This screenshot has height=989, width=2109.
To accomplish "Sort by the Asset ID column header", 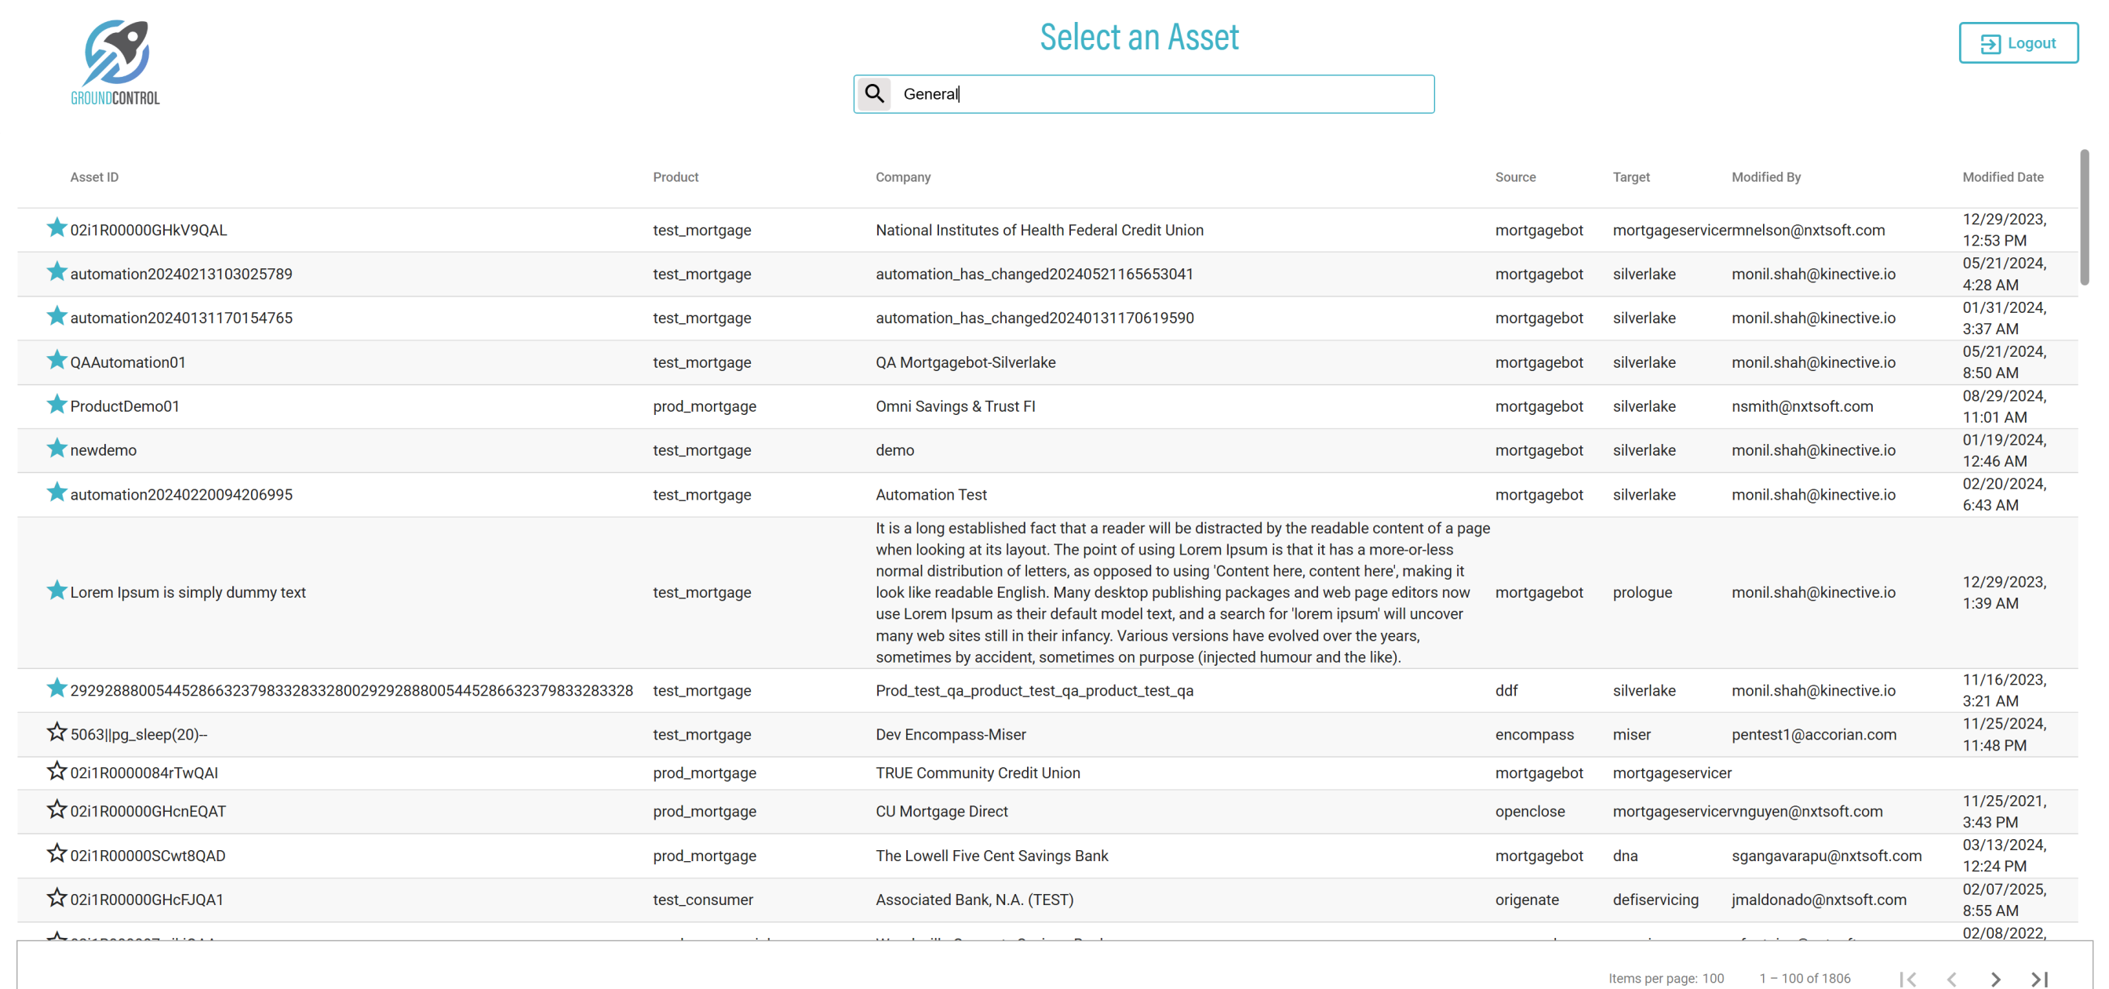I will pos(94,176).
